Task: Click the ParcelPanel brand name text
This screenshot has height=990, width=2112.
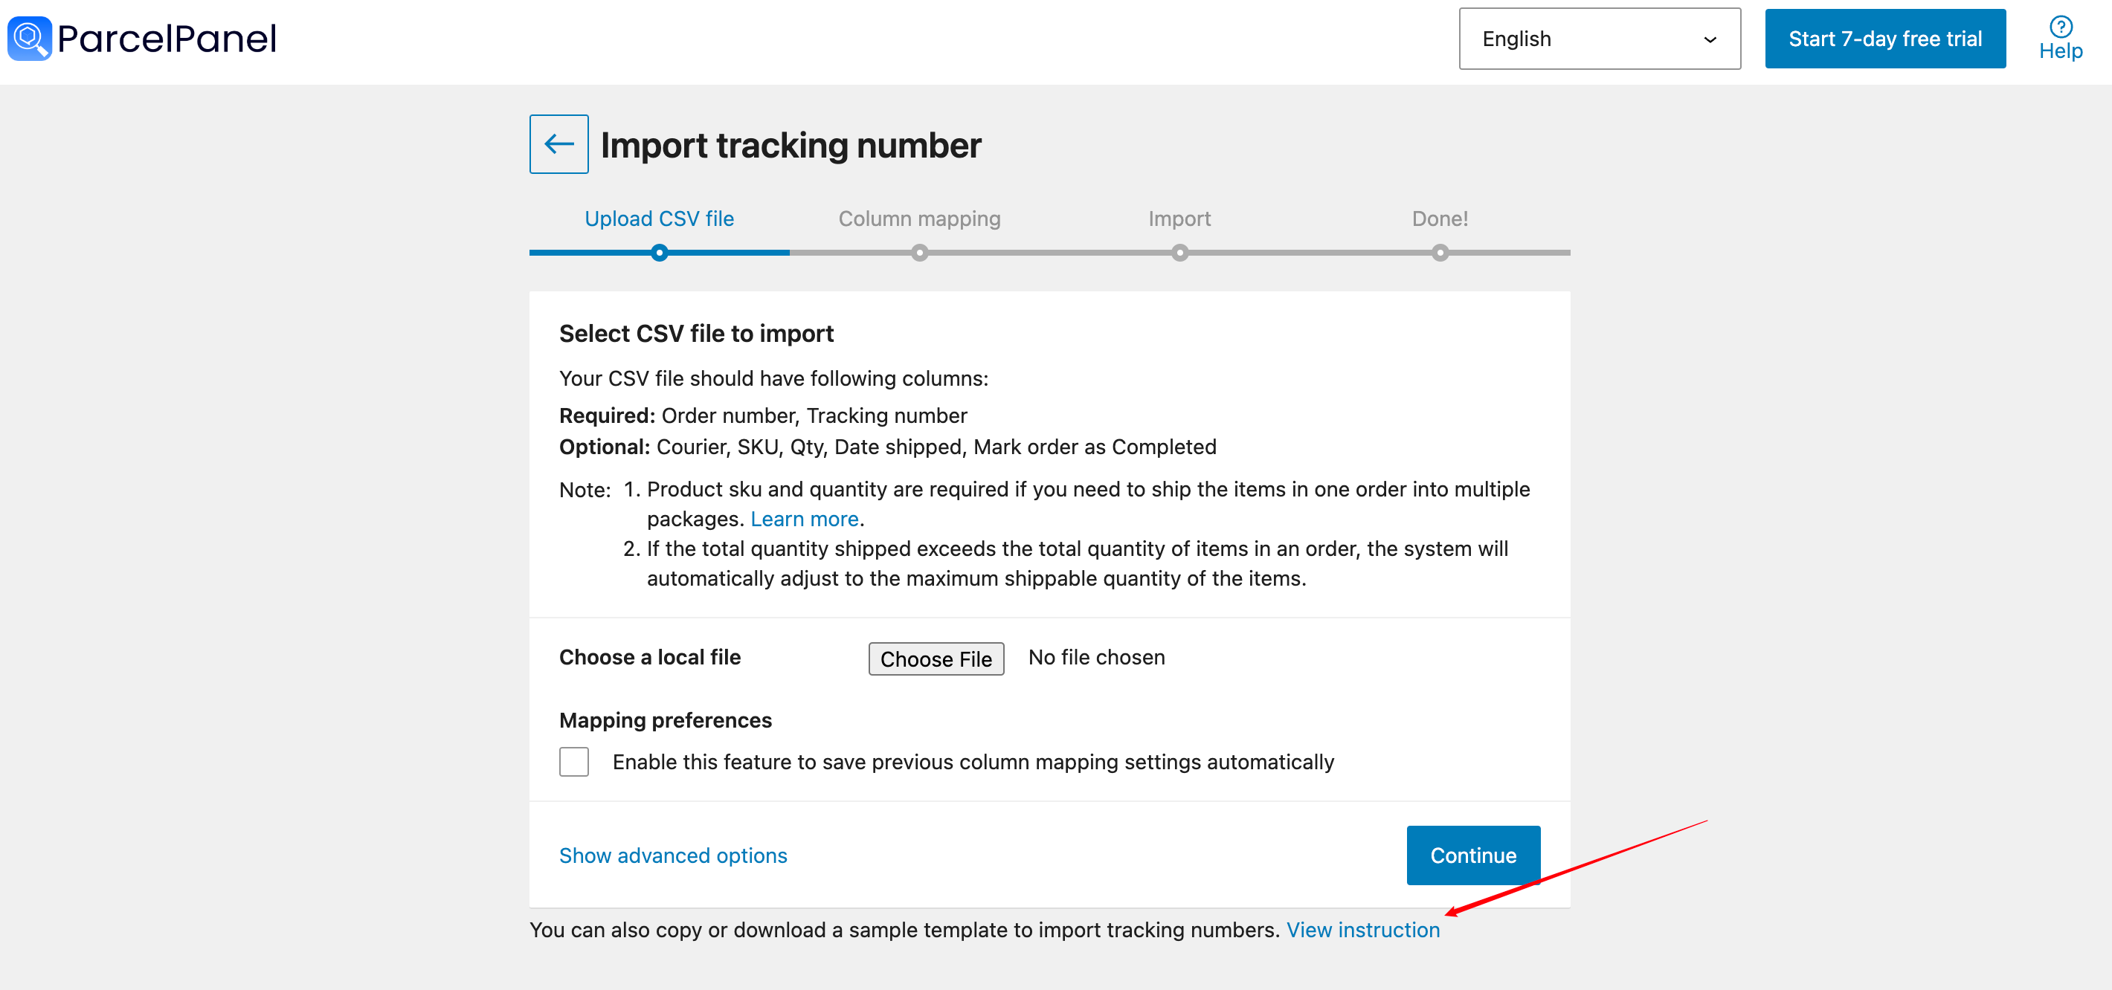Action: [167, 39]
